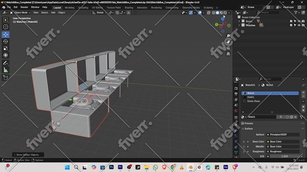Toggle exclude checkbox for Boxes collection
307x172 pixels.
(291, 21)
